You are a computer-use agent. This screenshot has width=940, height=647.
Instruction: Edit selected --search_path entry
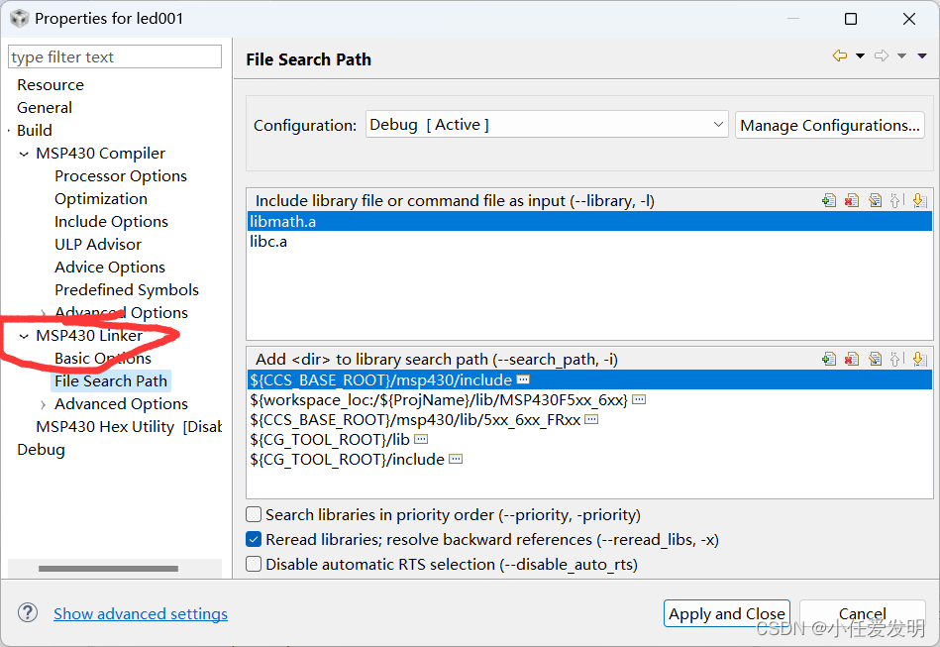(x=875, y=360)
